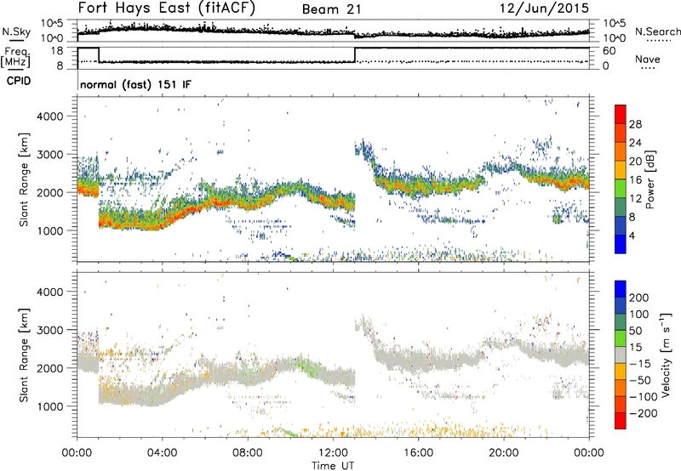This screenshot has height=471, width=681.
Task: Click the 'CPID' row label
Action: click(x=19, y=81)
